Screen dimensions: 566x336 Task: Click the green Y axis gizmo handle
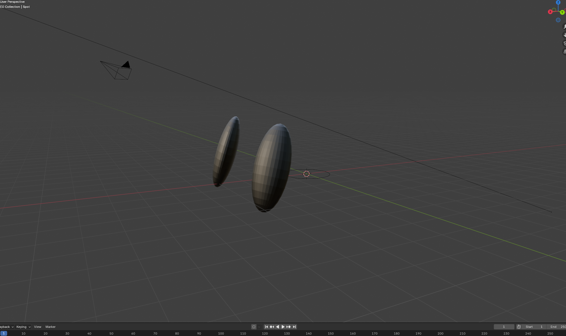coord(562,13)
